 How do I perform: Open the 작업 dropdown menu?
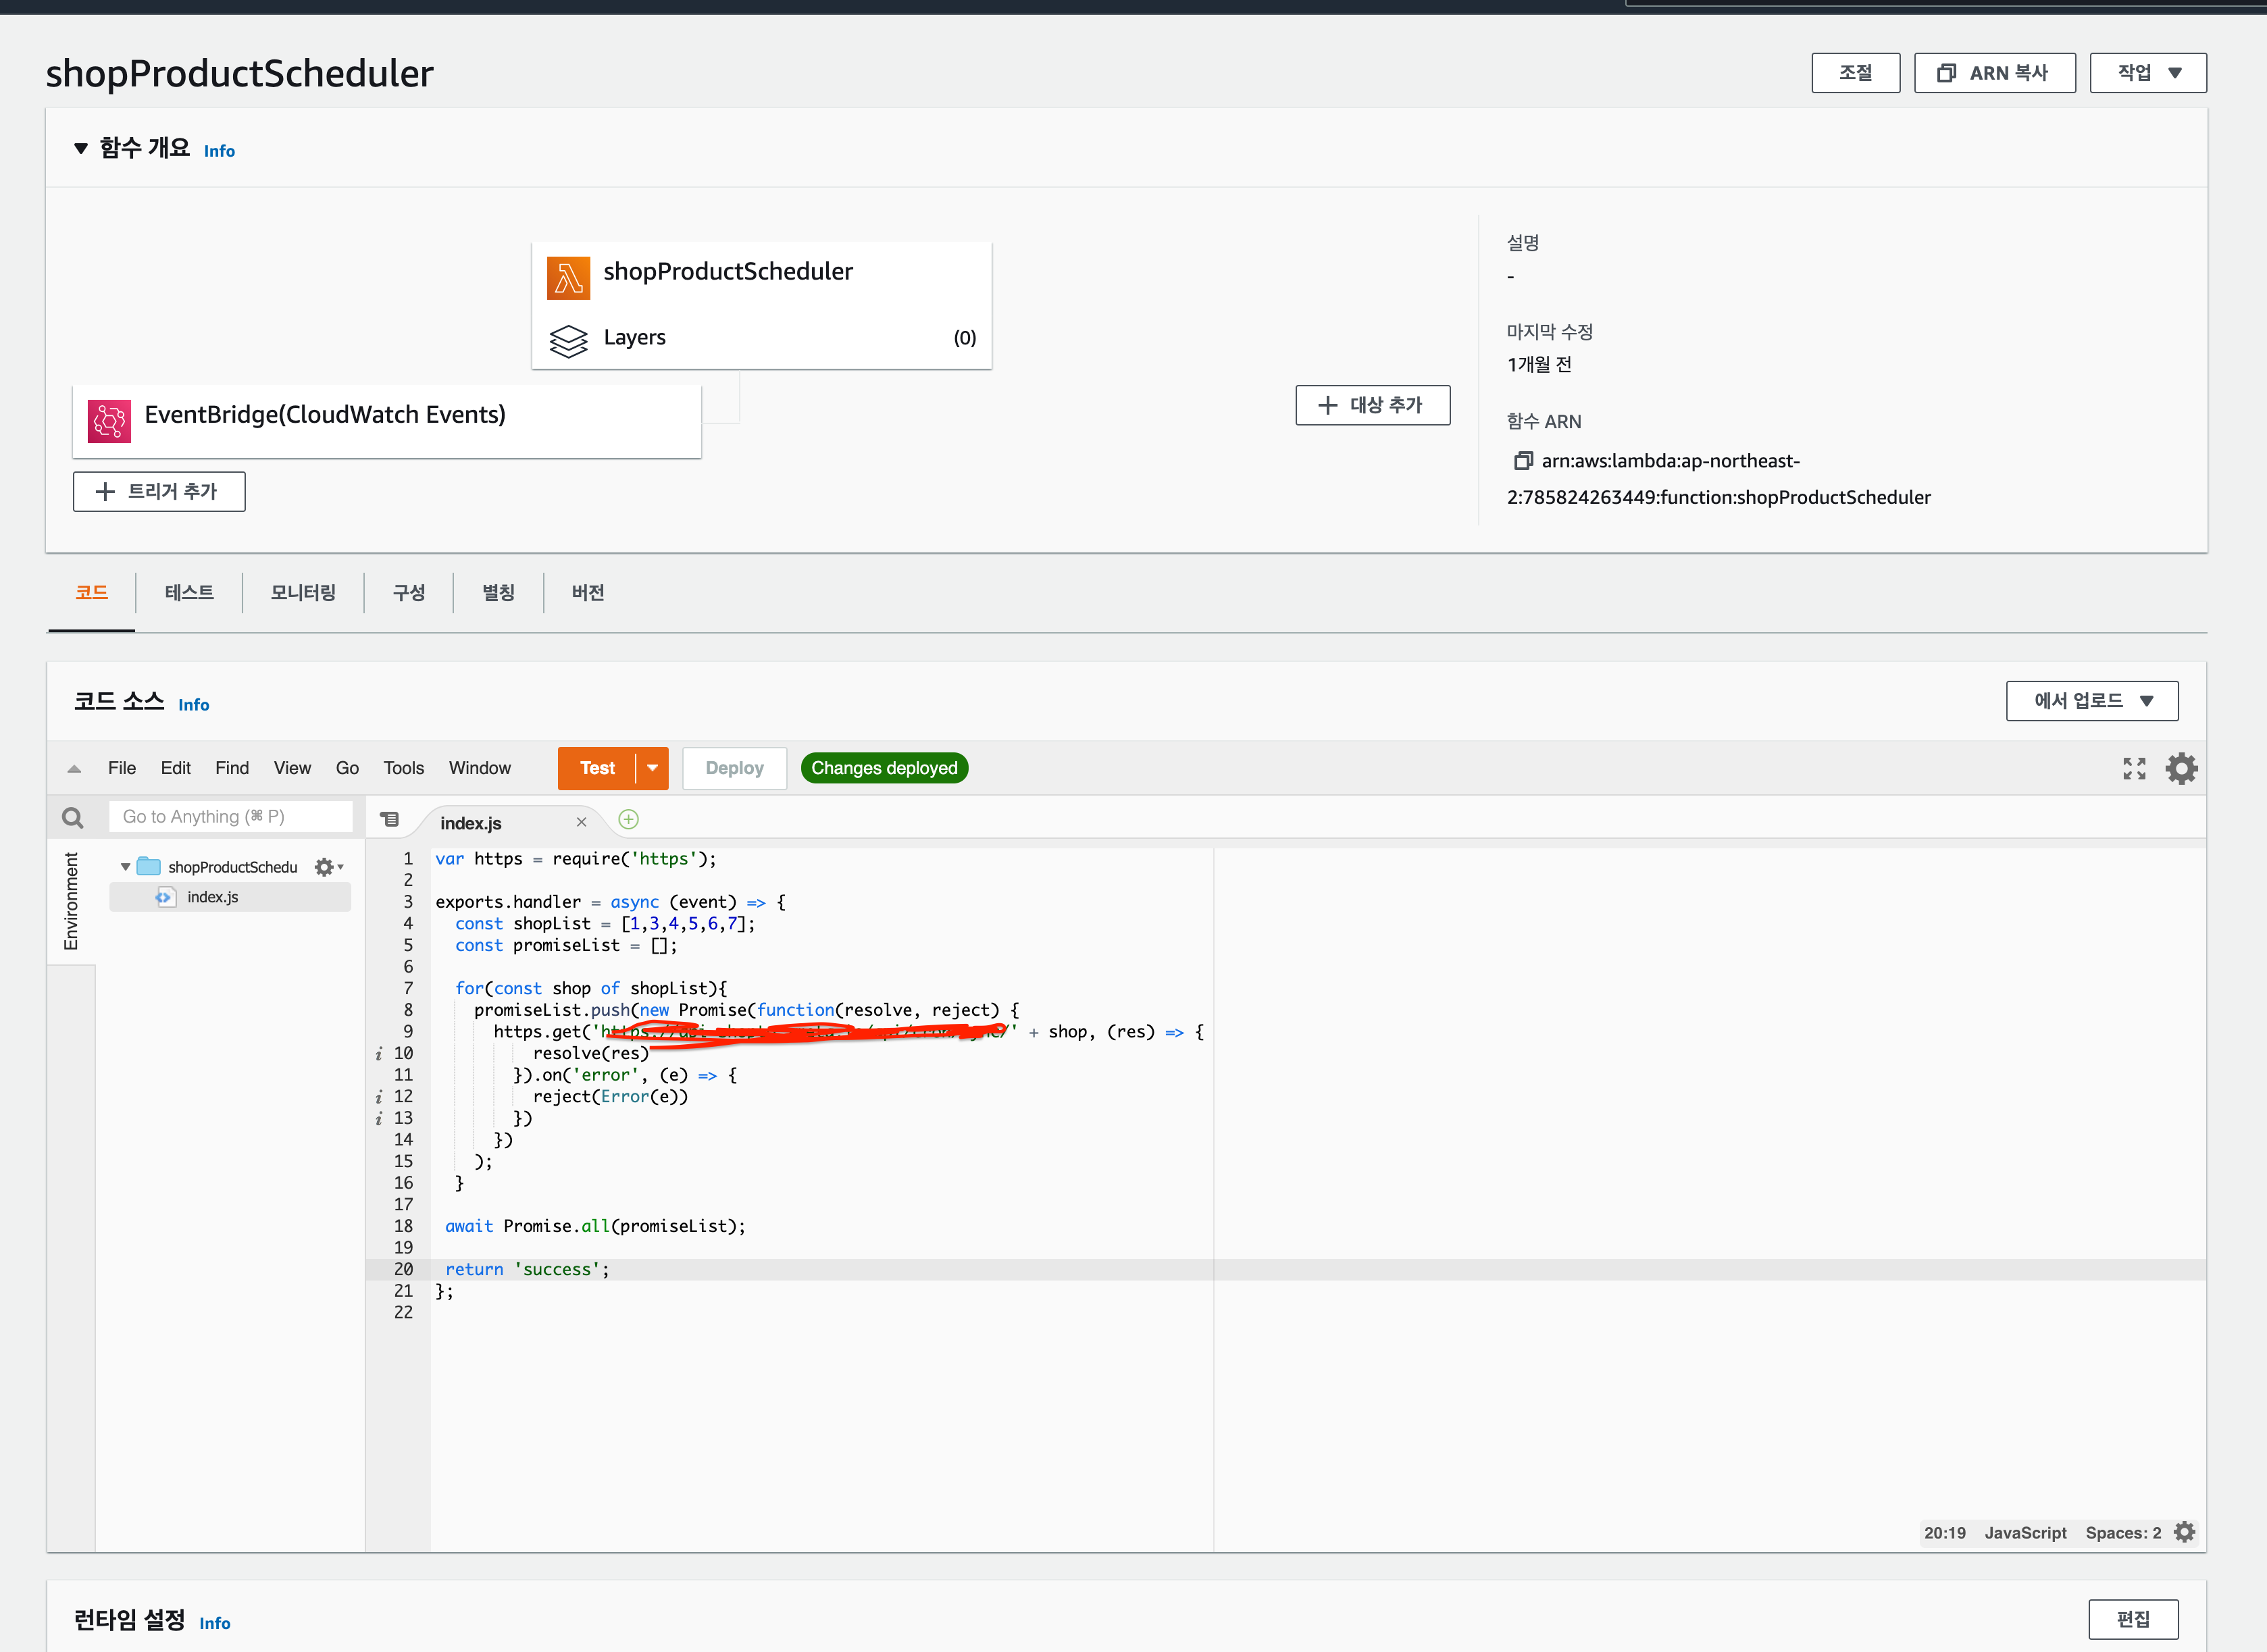pos(2148,73)
